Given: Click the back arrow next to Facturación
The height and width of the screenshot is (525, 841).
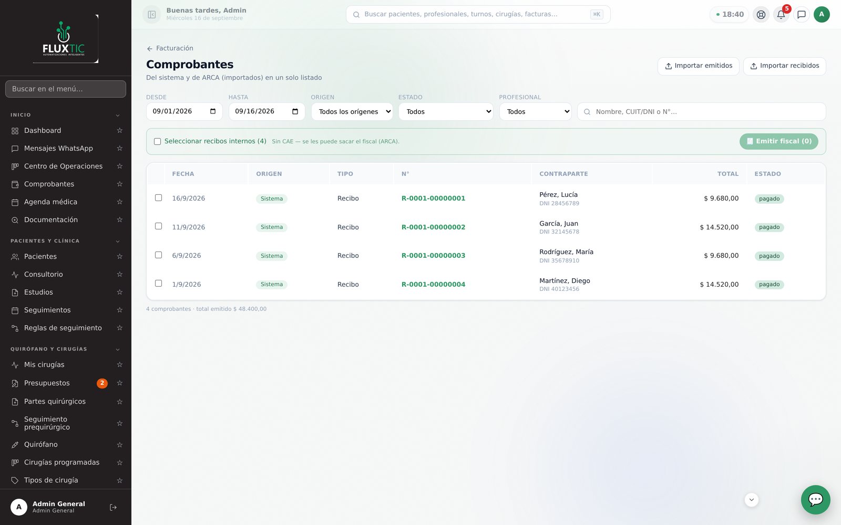Looking at the screenshot, I should (x=150, y=49).
